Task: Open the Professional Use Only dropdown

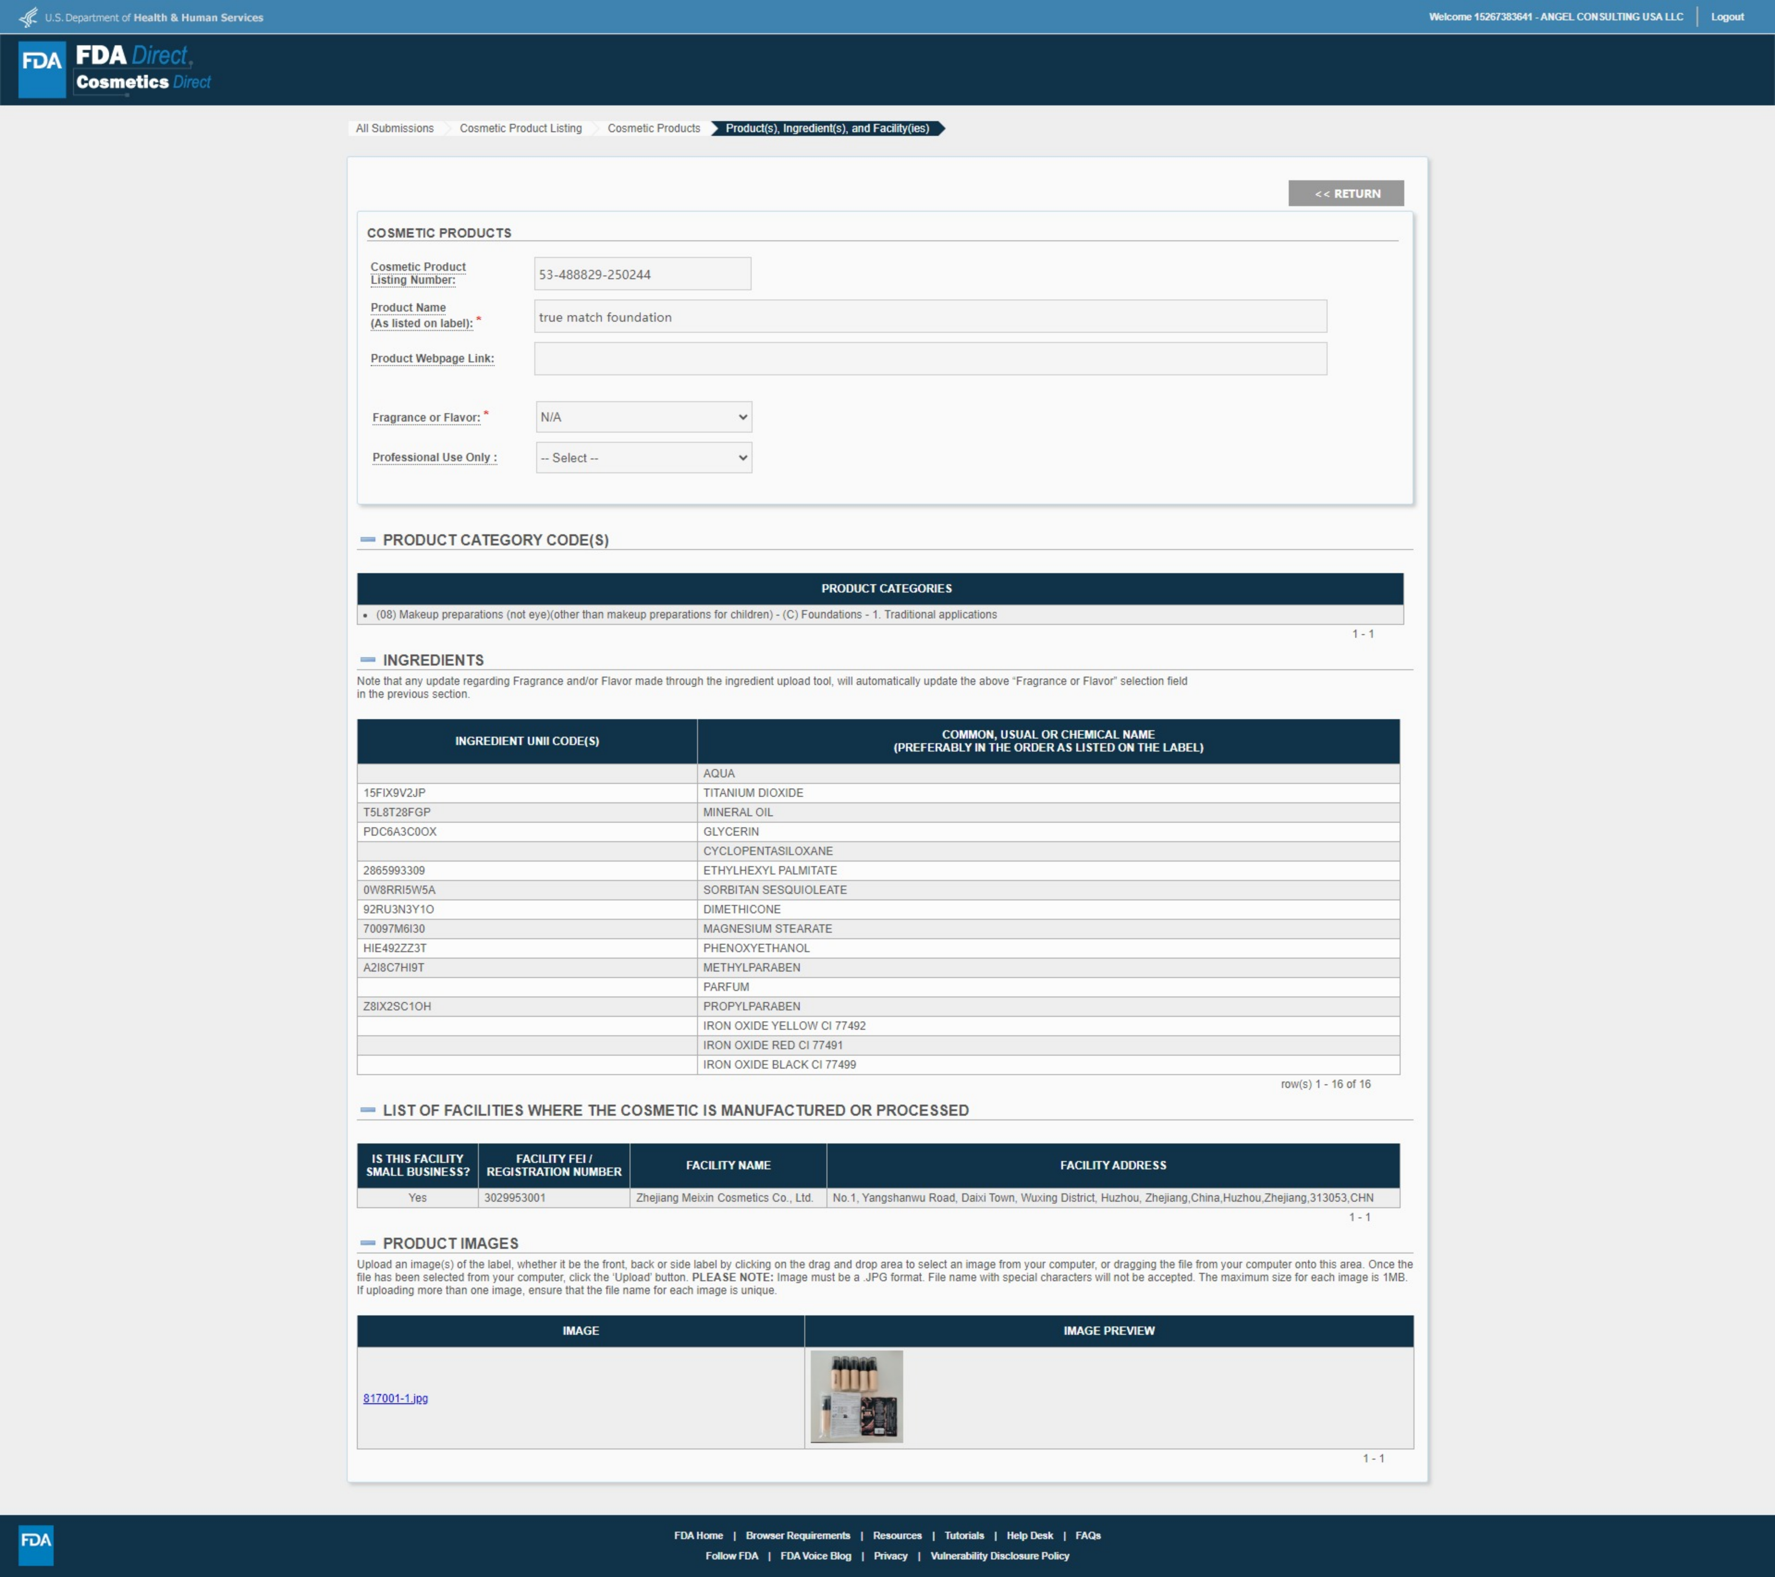Action: point(643,458)
